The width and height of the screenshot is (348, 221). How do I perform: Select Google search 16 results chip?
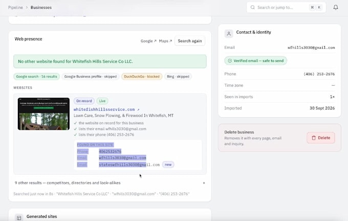[x=37, y=76]
